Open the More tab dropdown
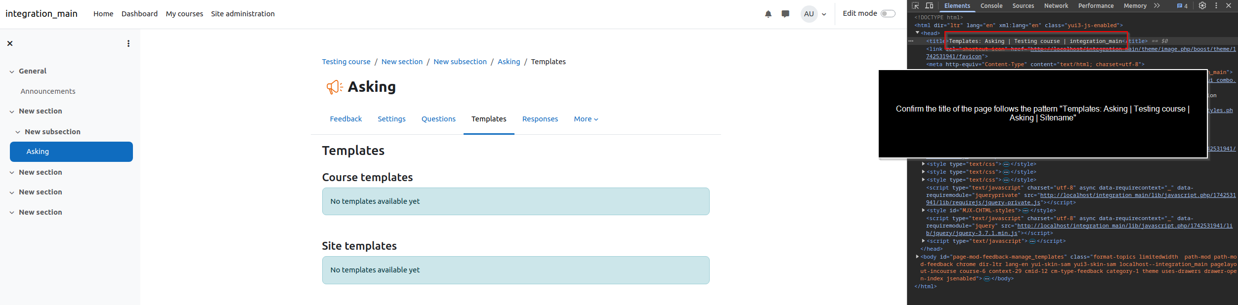1238x305 pixels. click(586, 119)
